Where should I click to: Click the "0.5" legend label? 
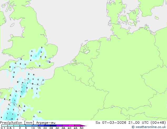(9, 128)
